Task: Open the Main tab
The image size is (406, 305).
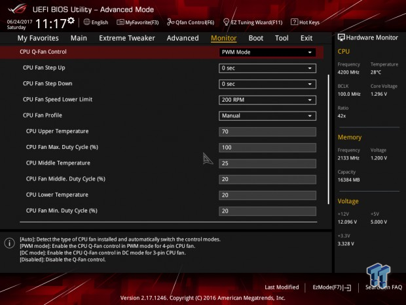Action: click(x=79, y=38)
